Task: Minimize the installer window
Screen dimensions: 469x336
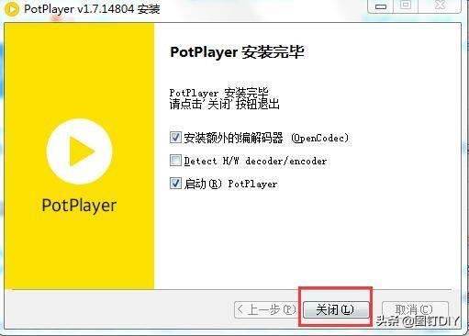Action: 380,6
